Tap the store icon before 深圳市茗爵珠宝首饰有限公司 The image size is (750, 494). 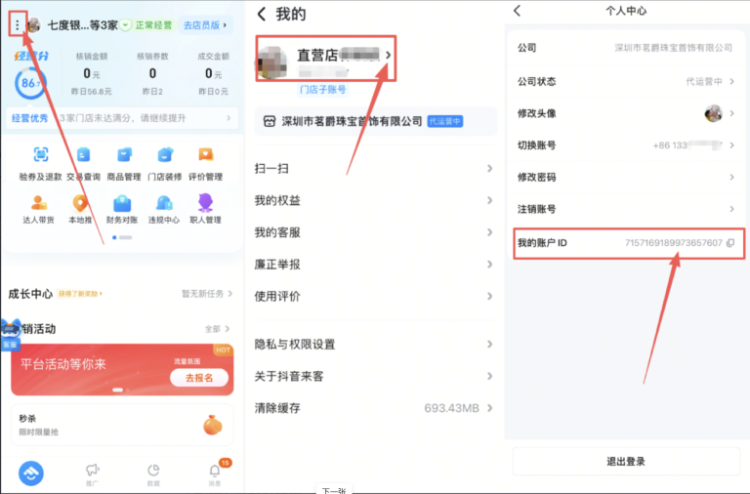(270, 121)
